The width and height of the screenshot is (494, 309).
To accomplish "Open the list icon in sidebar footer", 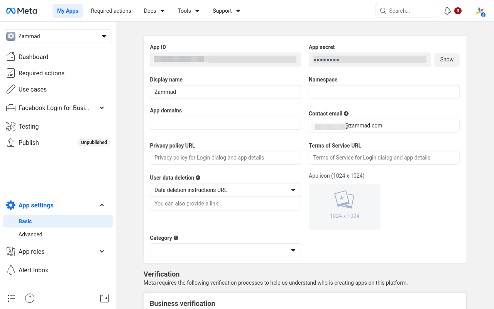I will (11, 298).
